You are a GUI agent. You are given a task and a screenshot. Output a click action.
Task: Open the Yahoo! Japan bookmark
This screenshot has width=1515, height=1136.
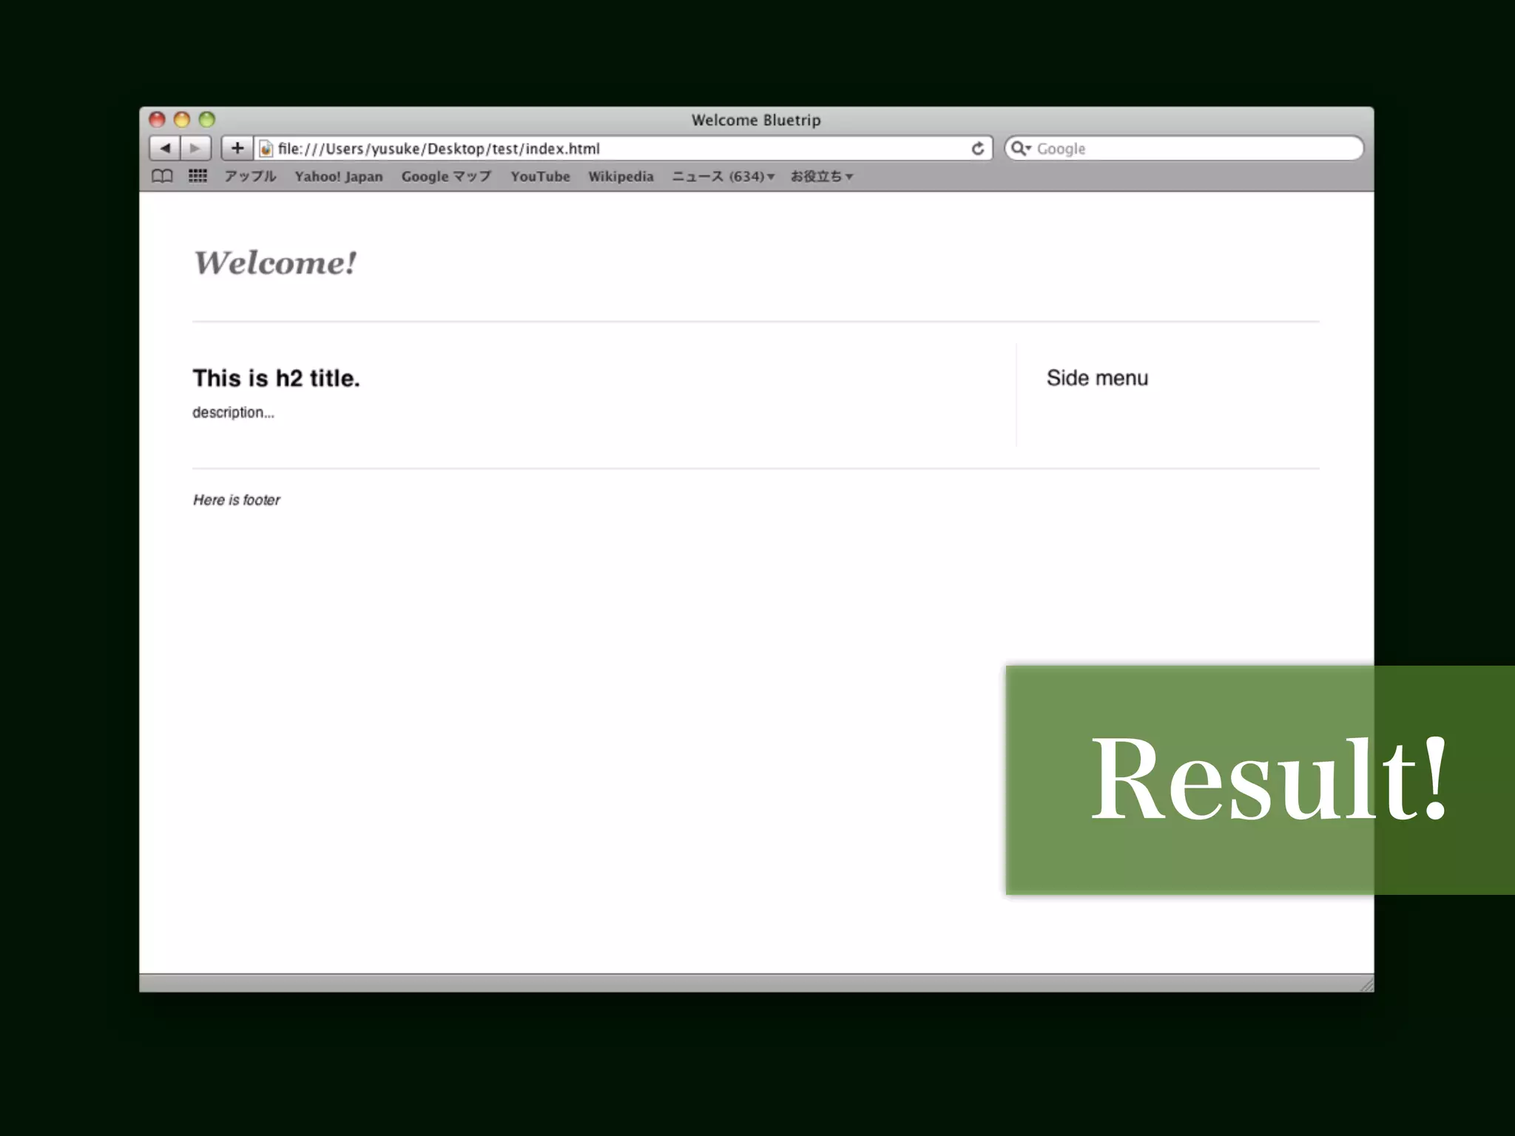339,177
